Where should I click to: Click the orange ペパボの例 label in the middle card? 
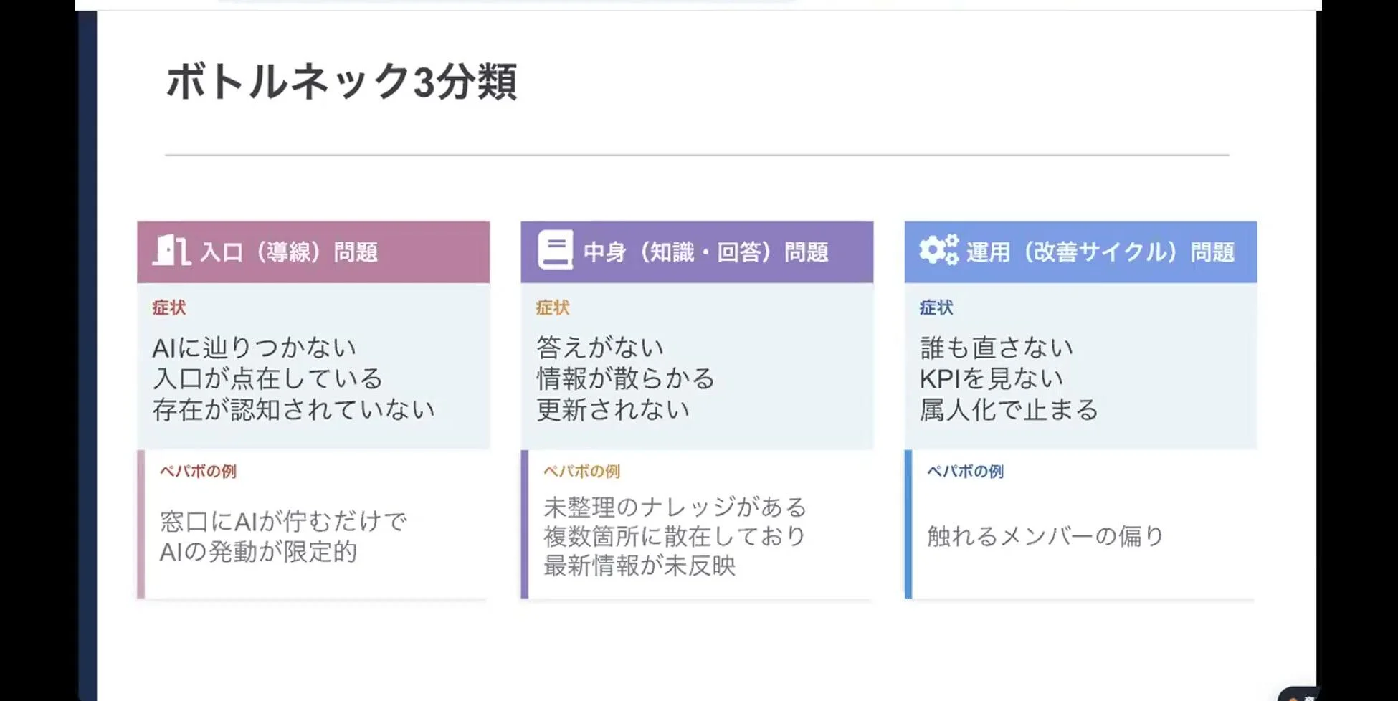coord(581,472)
